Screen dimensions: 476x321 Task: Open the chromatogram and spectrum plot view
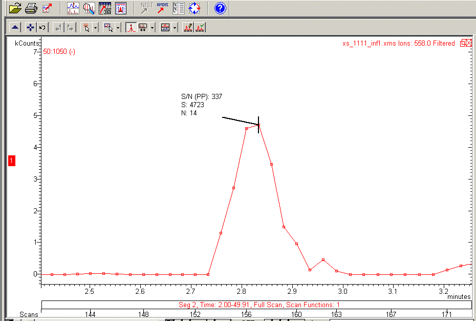point(73,8)
